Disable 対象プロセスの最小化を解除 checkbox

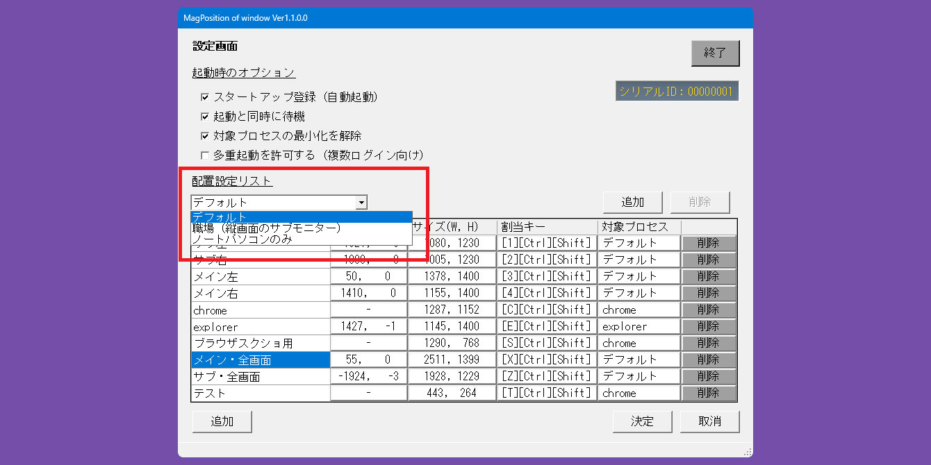click(x=205, y=136)
